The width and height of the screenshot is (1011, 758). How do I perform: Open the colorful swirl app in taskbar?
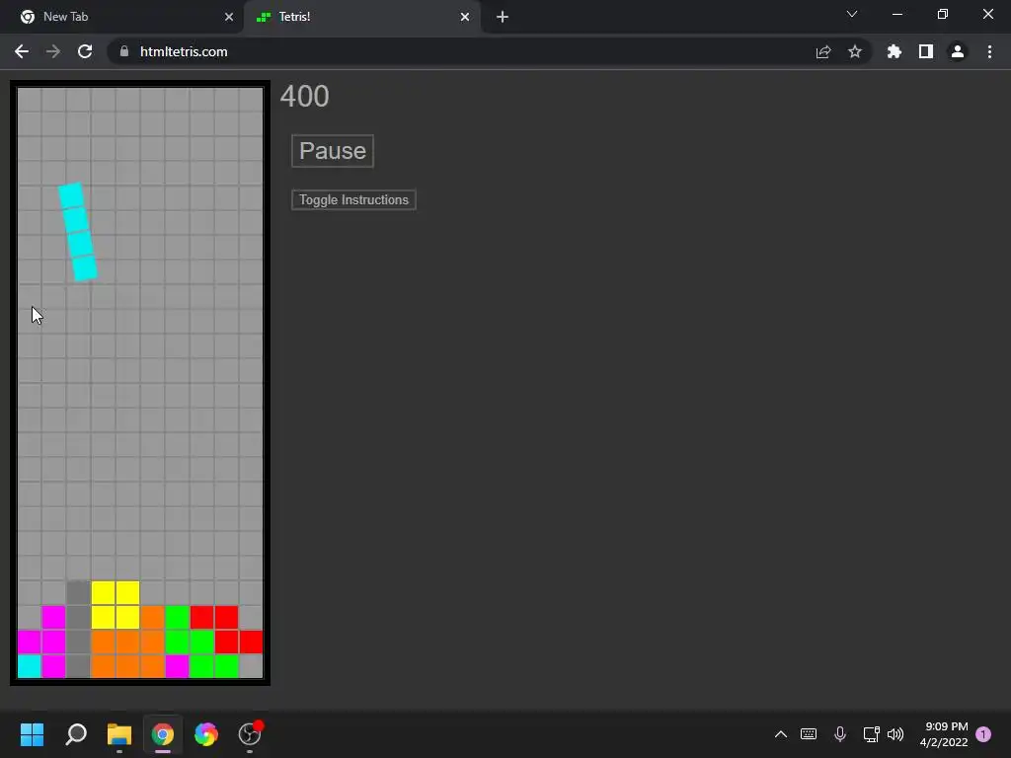[206, 734]
